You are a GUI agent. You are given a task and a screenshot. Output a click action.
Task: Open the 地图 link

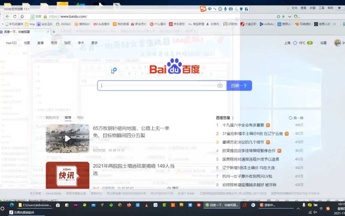tap(27, 43)
